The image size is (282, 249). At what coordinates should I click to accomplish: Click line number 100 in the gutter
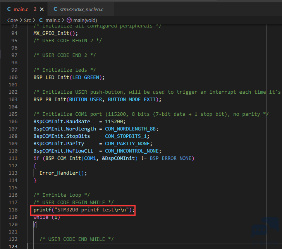click(14, 77)
